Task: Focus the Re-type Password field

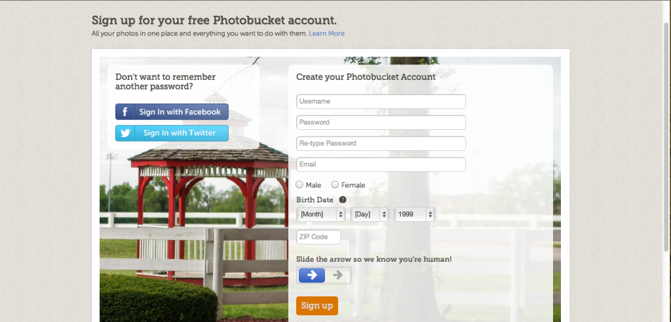Action: pos(381,144)
